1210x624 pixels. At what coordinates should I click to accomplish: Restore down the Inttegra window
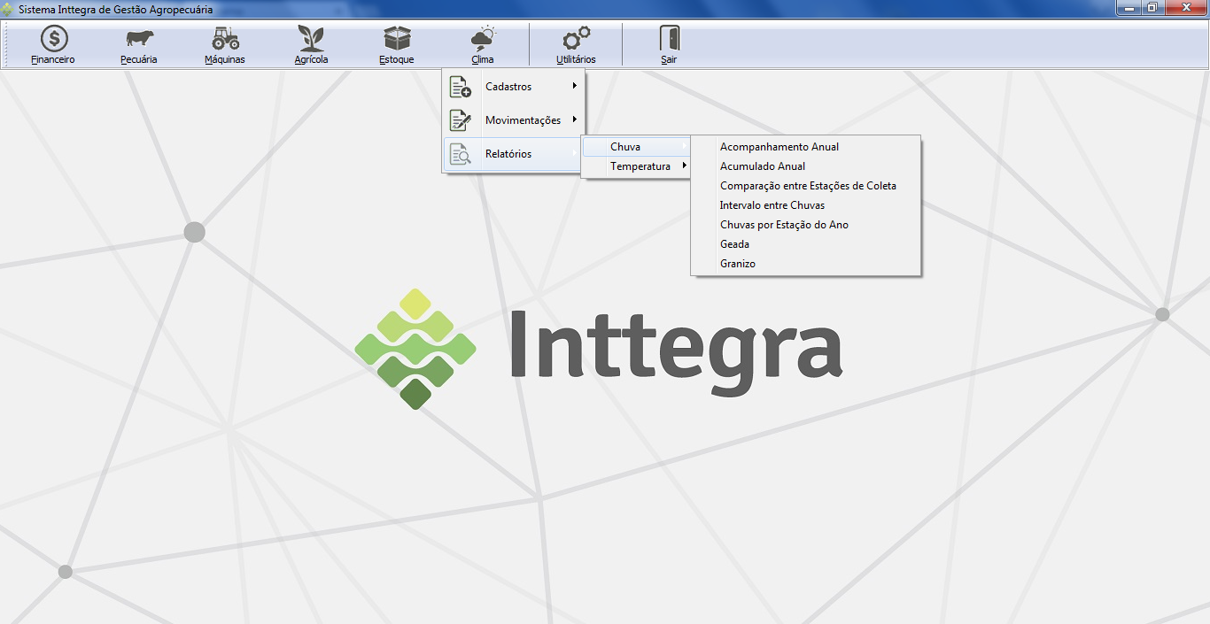click(1152, 7)
